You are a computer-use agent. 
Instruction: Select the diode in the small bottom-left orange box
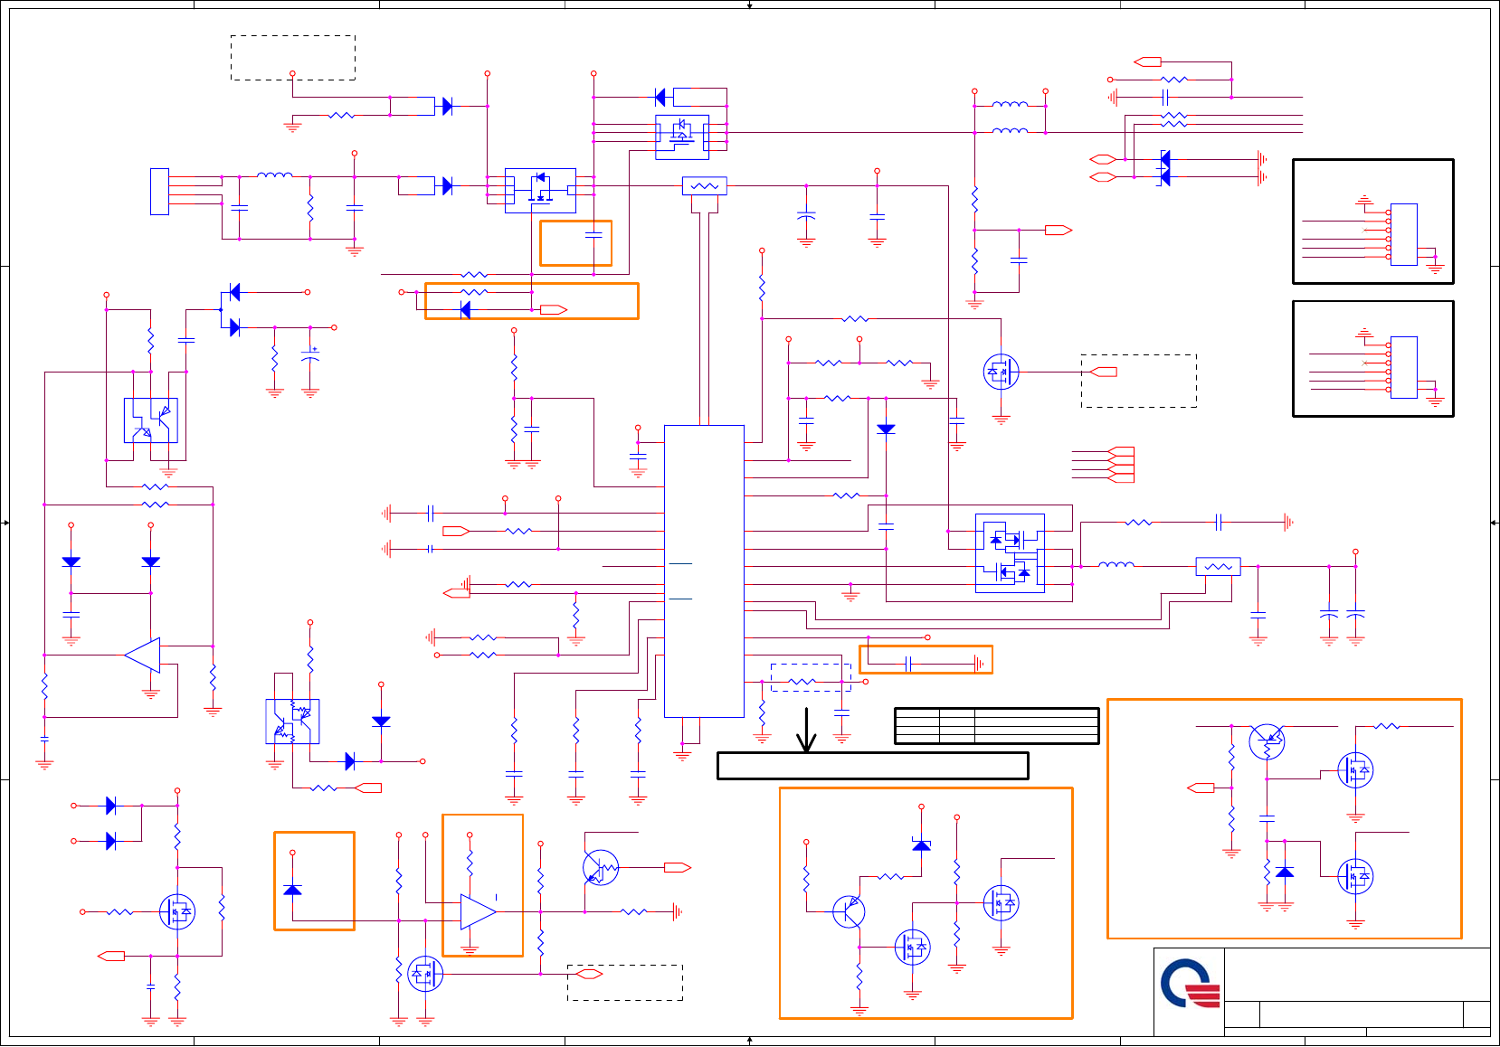coord(292,890)
